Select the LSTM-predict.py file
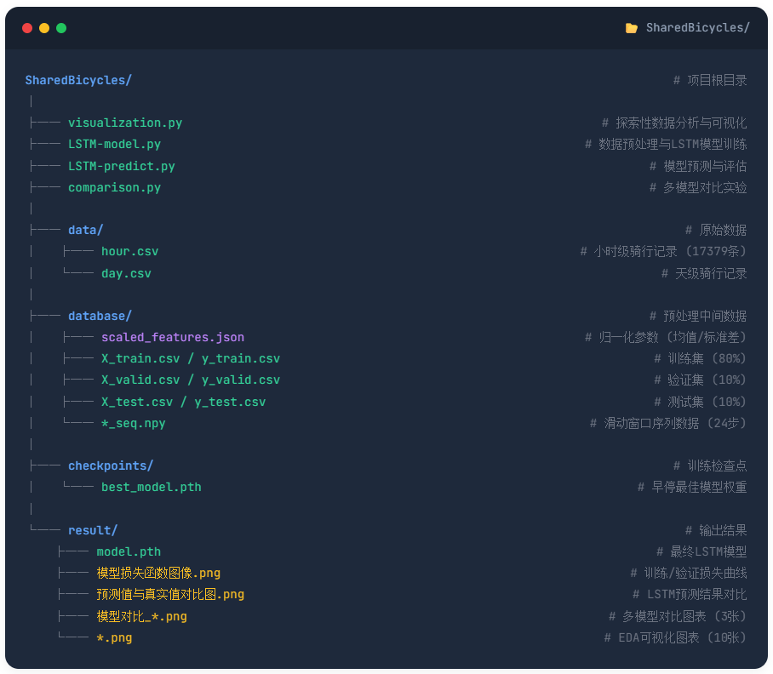This screenshot has height=674, width=773. click(x=121, y=166)
